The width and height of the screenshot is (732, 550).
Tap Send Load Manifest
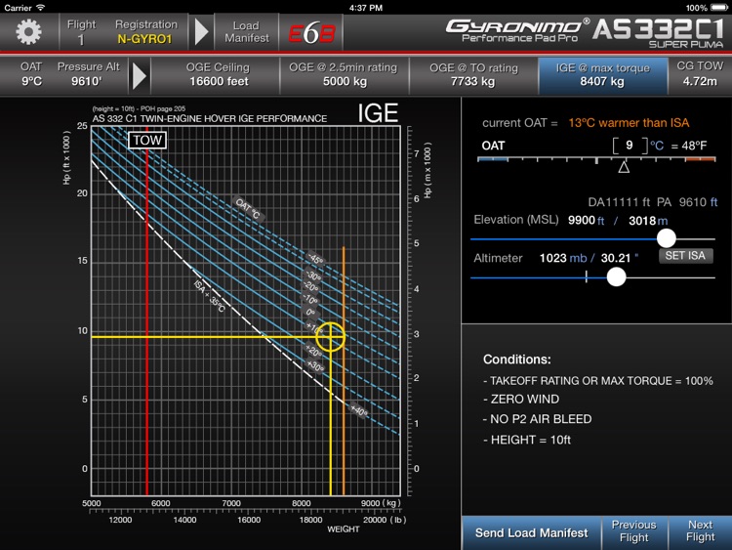[x=531, y=532]
